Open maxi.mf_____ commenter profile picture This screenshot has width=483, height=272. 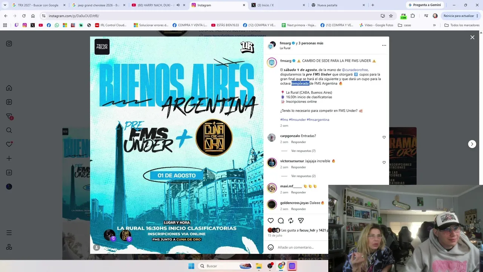pos(272,188)
